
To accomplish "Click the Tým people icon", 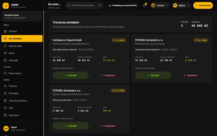I will [x=5, y=108].
